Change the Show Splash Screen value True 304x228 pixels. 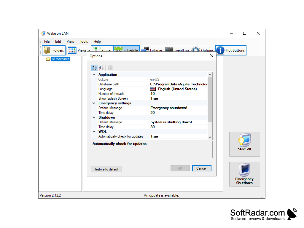coord(178,98)
